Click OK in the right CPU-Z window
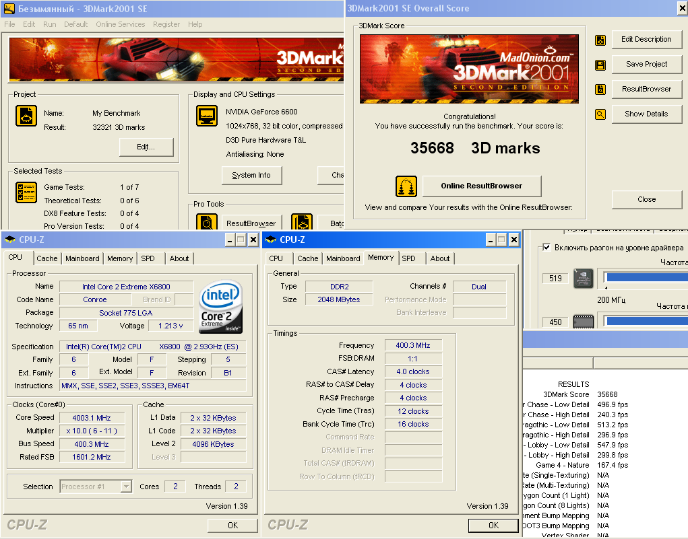Image resolution: width=688 pixels, height=539 pixels. click(x=494, y=526)
